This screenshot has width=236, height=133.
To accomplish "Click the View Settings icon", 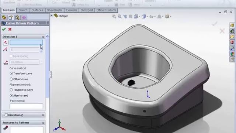I will (x=167, y=16).
